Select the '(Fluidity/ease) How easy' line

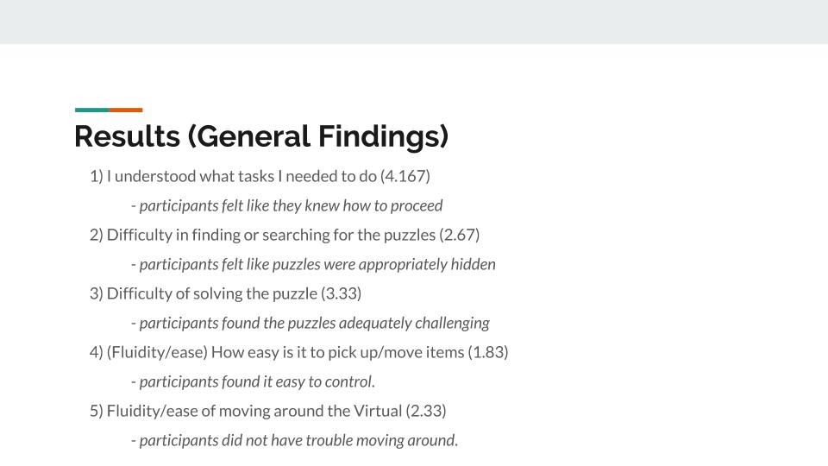coord(299,352)
